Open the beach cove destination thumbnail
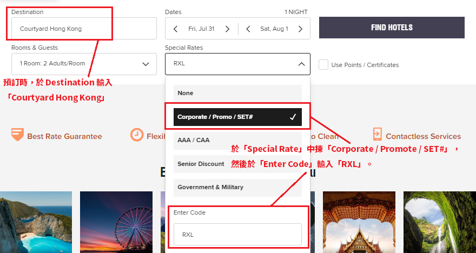476x253 pixels. tap(36, 222)
